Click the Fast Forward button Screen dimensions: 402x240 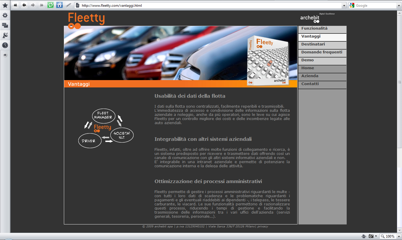(42, 5)
